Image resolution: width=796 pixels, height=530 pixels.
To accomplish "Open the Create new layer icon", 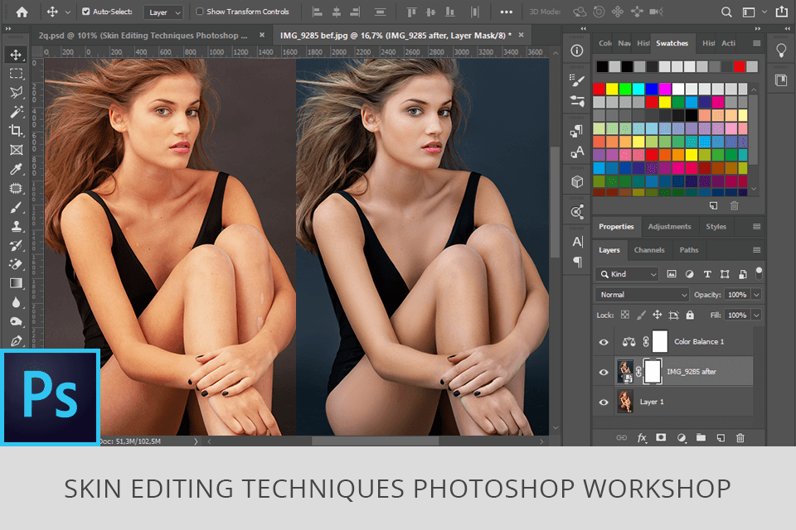I will (x=721, y=438).
